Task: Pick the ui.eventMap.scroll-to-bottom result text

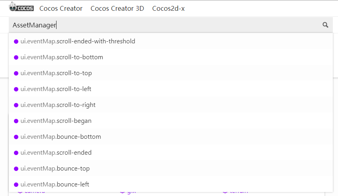Action: (x=62, y=57)
